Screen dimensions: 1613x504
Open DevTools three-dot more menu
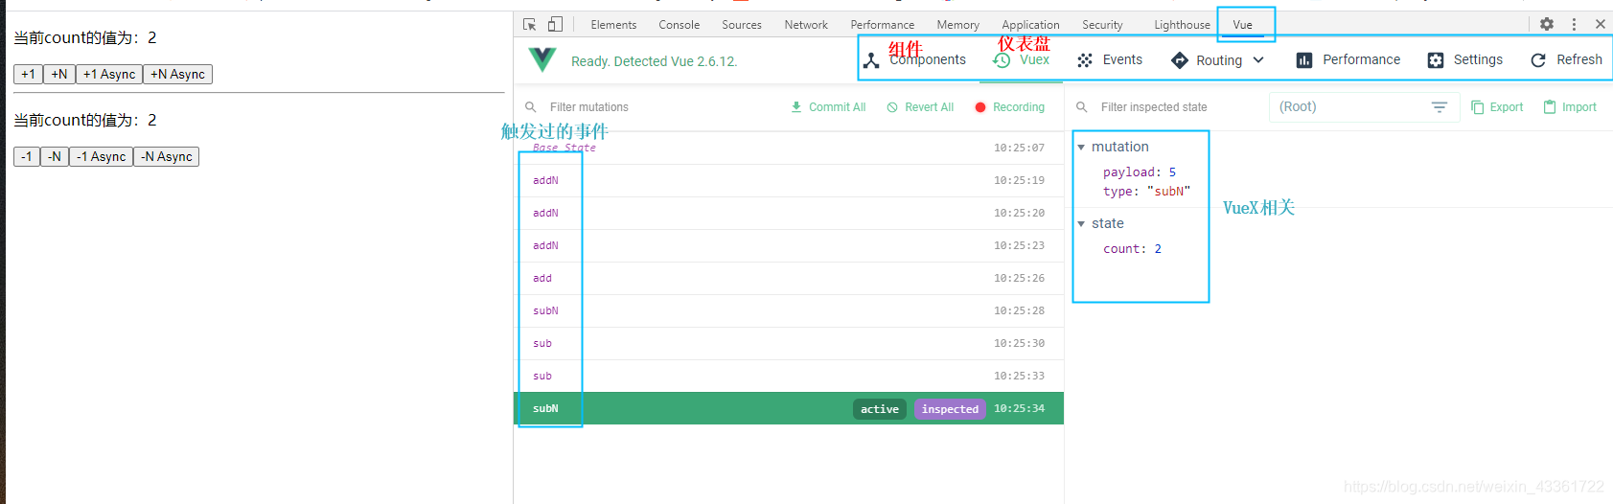pyautogui.click(x=1574, y=24)
